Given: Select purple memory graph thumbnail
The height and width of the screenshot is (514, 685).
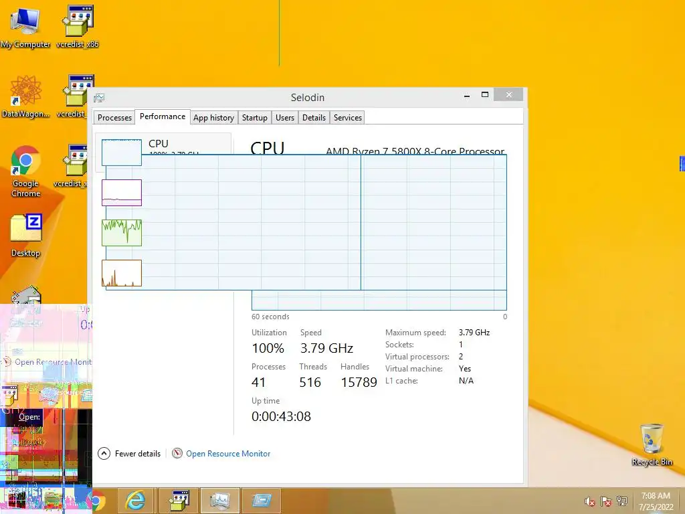Looking at the screenshot, I should [x=122, y=192].
